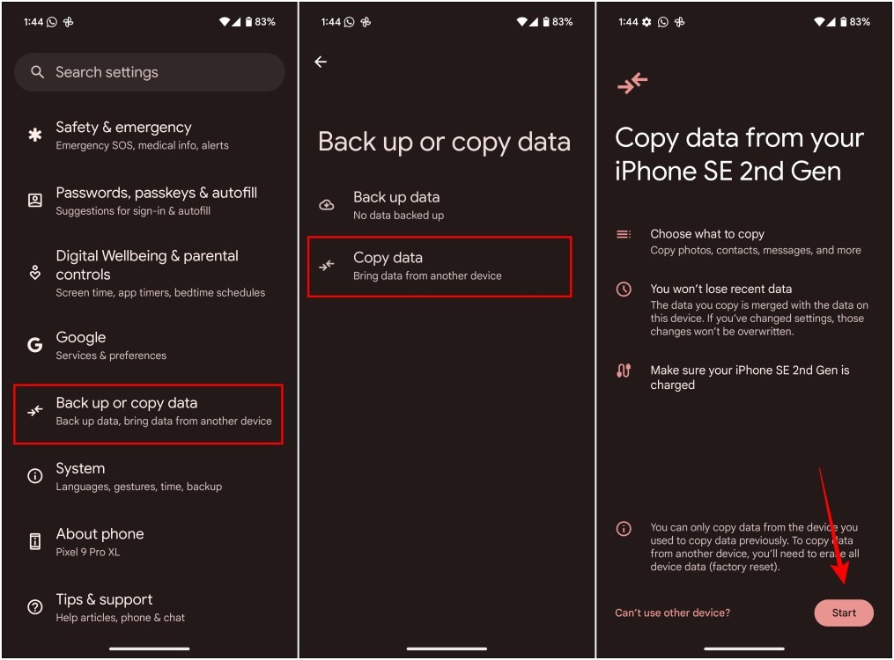The image size is (894, 660).
Task: Open Back up or copy data setting
Action: 148,414
